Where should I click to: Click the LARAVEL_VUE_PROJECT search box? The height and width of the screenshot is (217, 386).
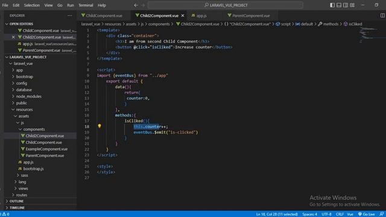point(225,5)
